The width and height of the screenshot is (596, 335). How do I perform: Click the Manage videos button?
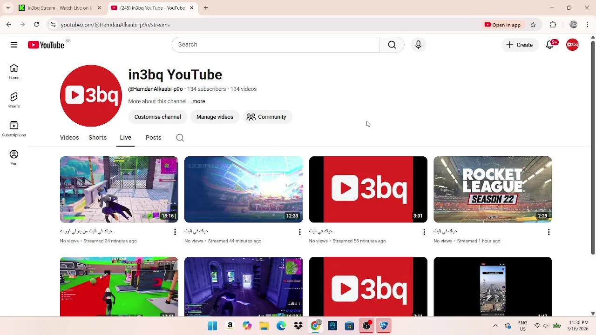(215, 117)
